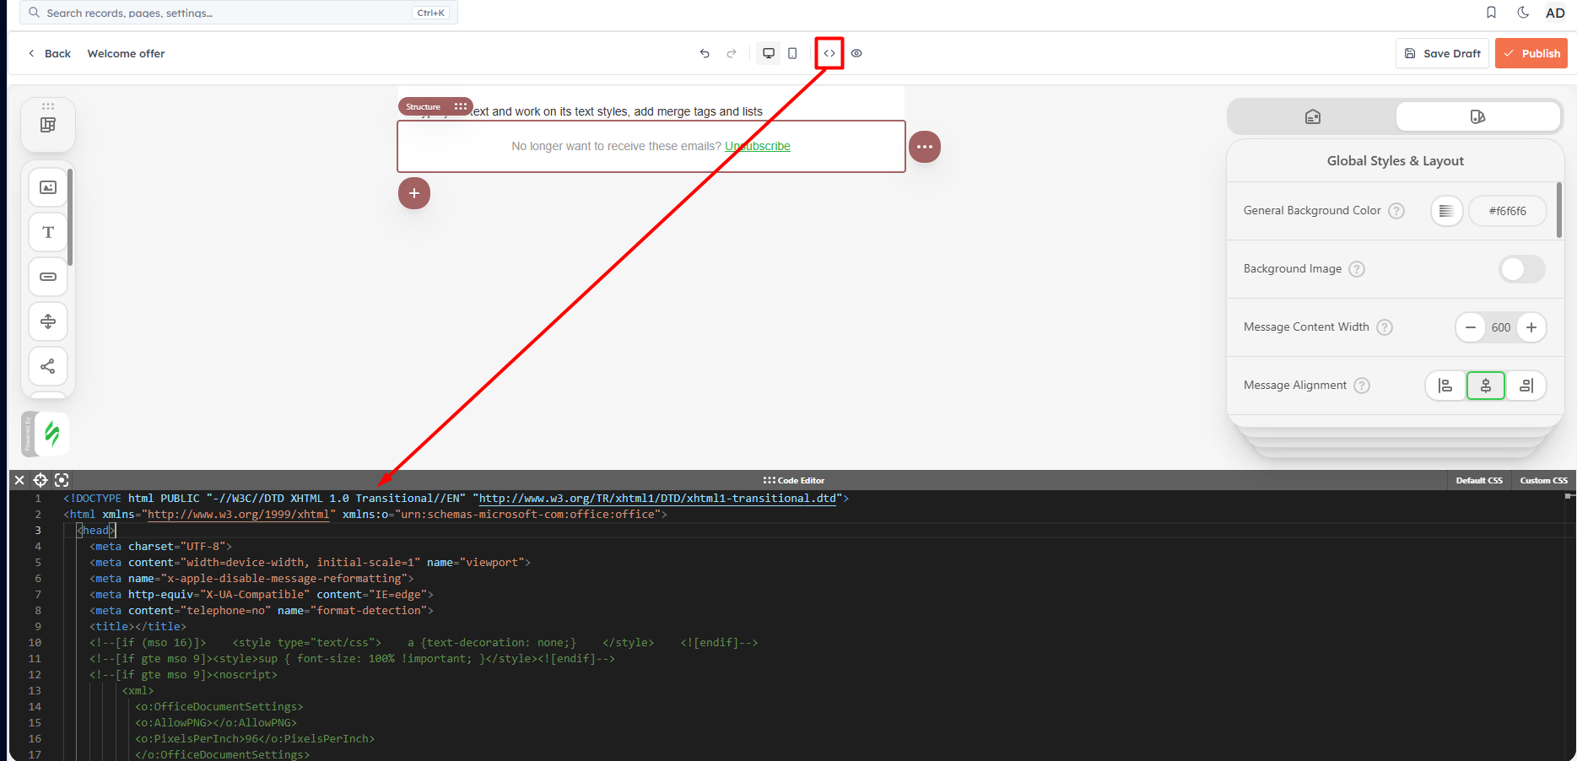
Task: Select the text block tool
Action: click(x=48, y=232)
